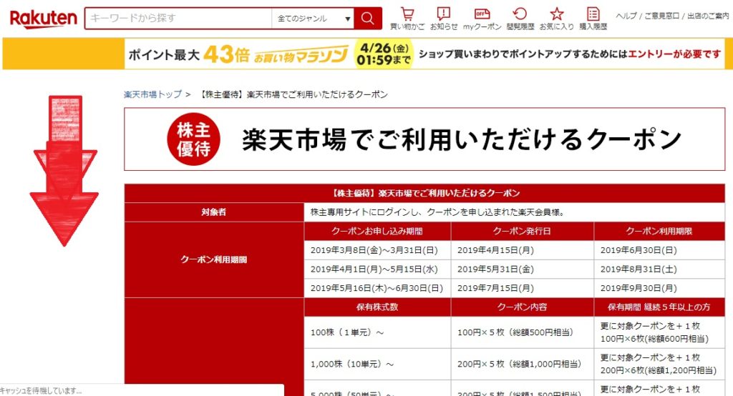Expand the 全てのジャンル genre dropdown
The width and height of the screenshot is (733, 396).
pos(312,19)
